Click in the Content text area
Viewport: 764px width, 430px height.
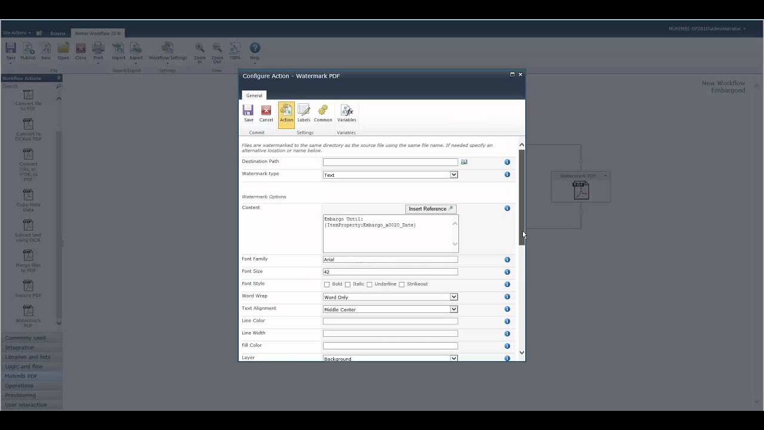coord(390,234)
